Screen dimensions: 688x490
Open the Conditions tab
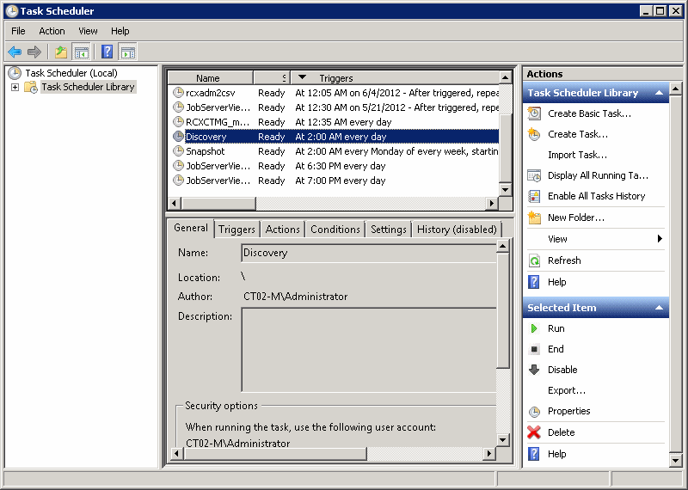(335, 230)
